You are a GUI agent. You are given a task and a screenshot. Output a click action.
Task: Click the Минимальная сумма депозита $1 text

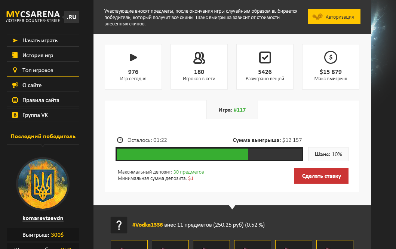pos(156,178)
